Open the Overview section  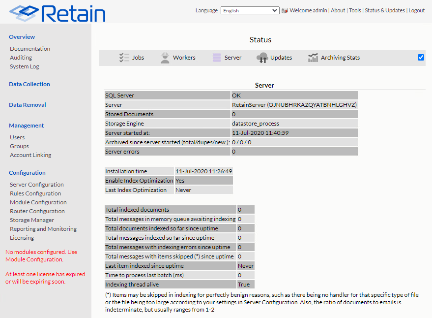tap(22, 37)
